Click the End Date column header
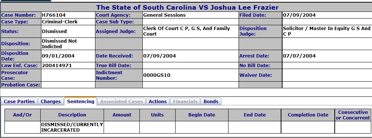 tap(255, 115)
